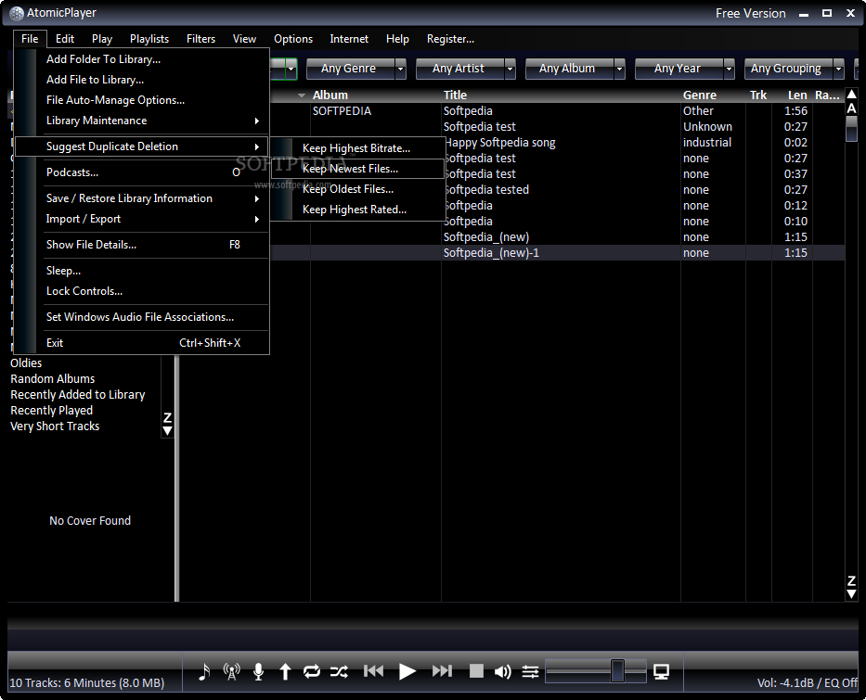This screenshot has height=700, width=866.
Task: Expand the Import / Export submenu
Action: coord(141,219)
